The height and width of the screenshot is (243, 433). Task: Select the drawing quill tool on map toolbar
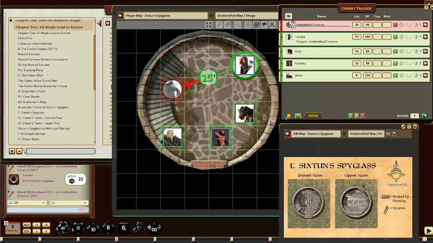click(x=219, y=25)
